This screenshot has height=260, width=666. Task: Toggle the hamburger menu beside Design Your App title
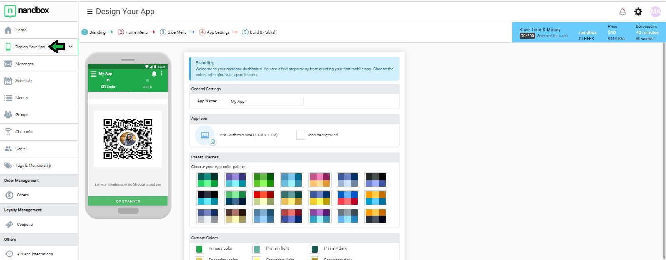point(90,12)
